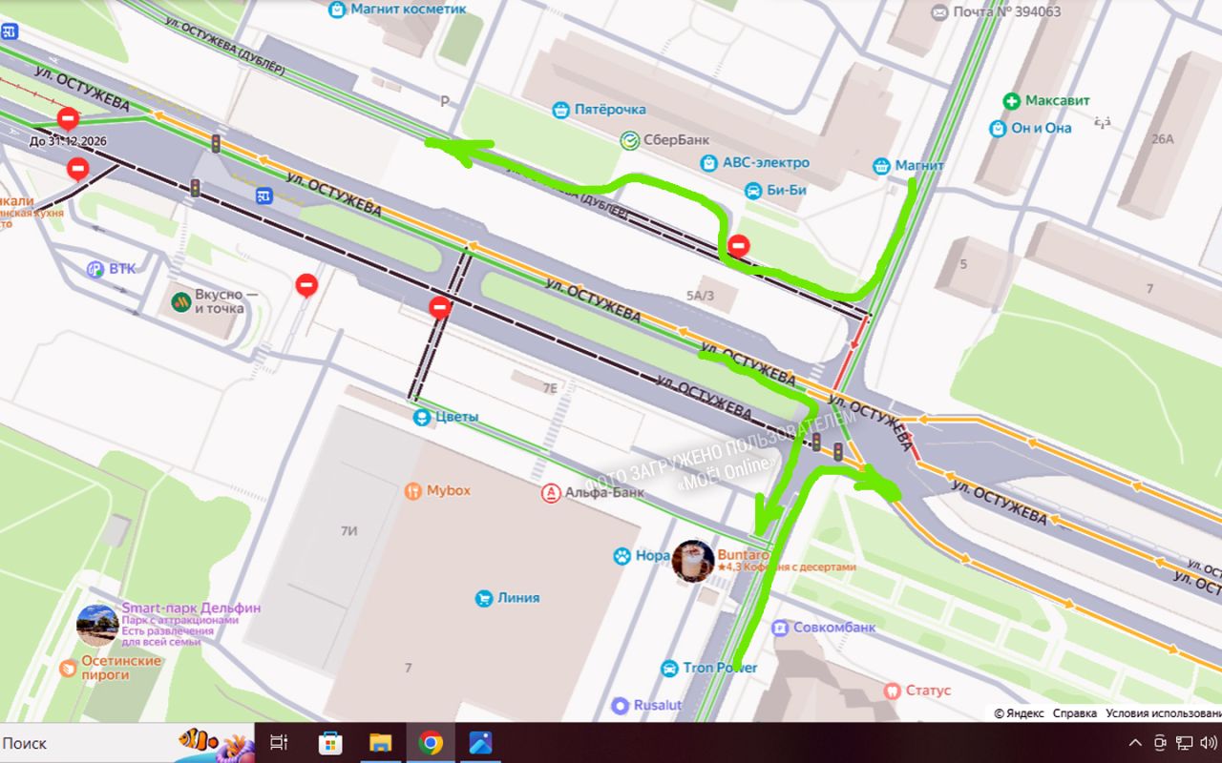
Task: Open the volume control tray icon
Action: point(1210,743)
